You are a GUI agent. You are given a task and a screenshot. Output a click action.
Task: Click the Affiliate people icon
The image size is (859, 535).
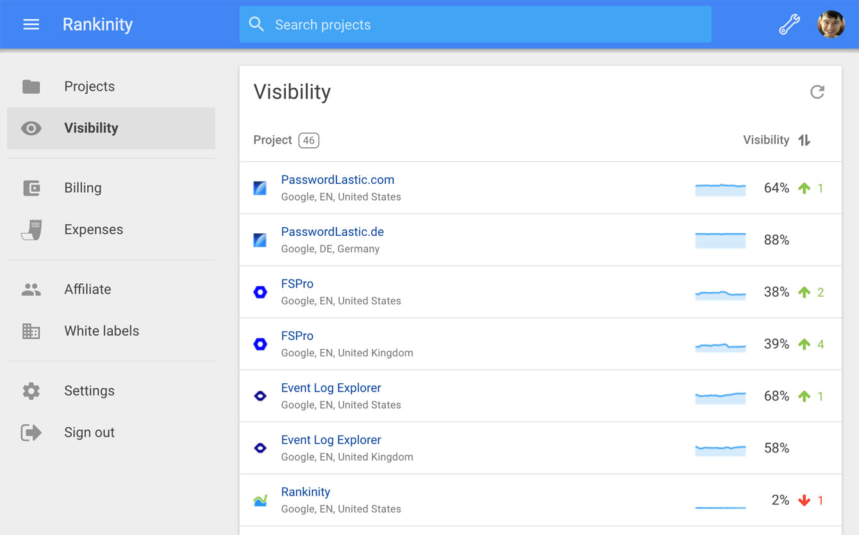pyautogui.click(x=31, y=290)
